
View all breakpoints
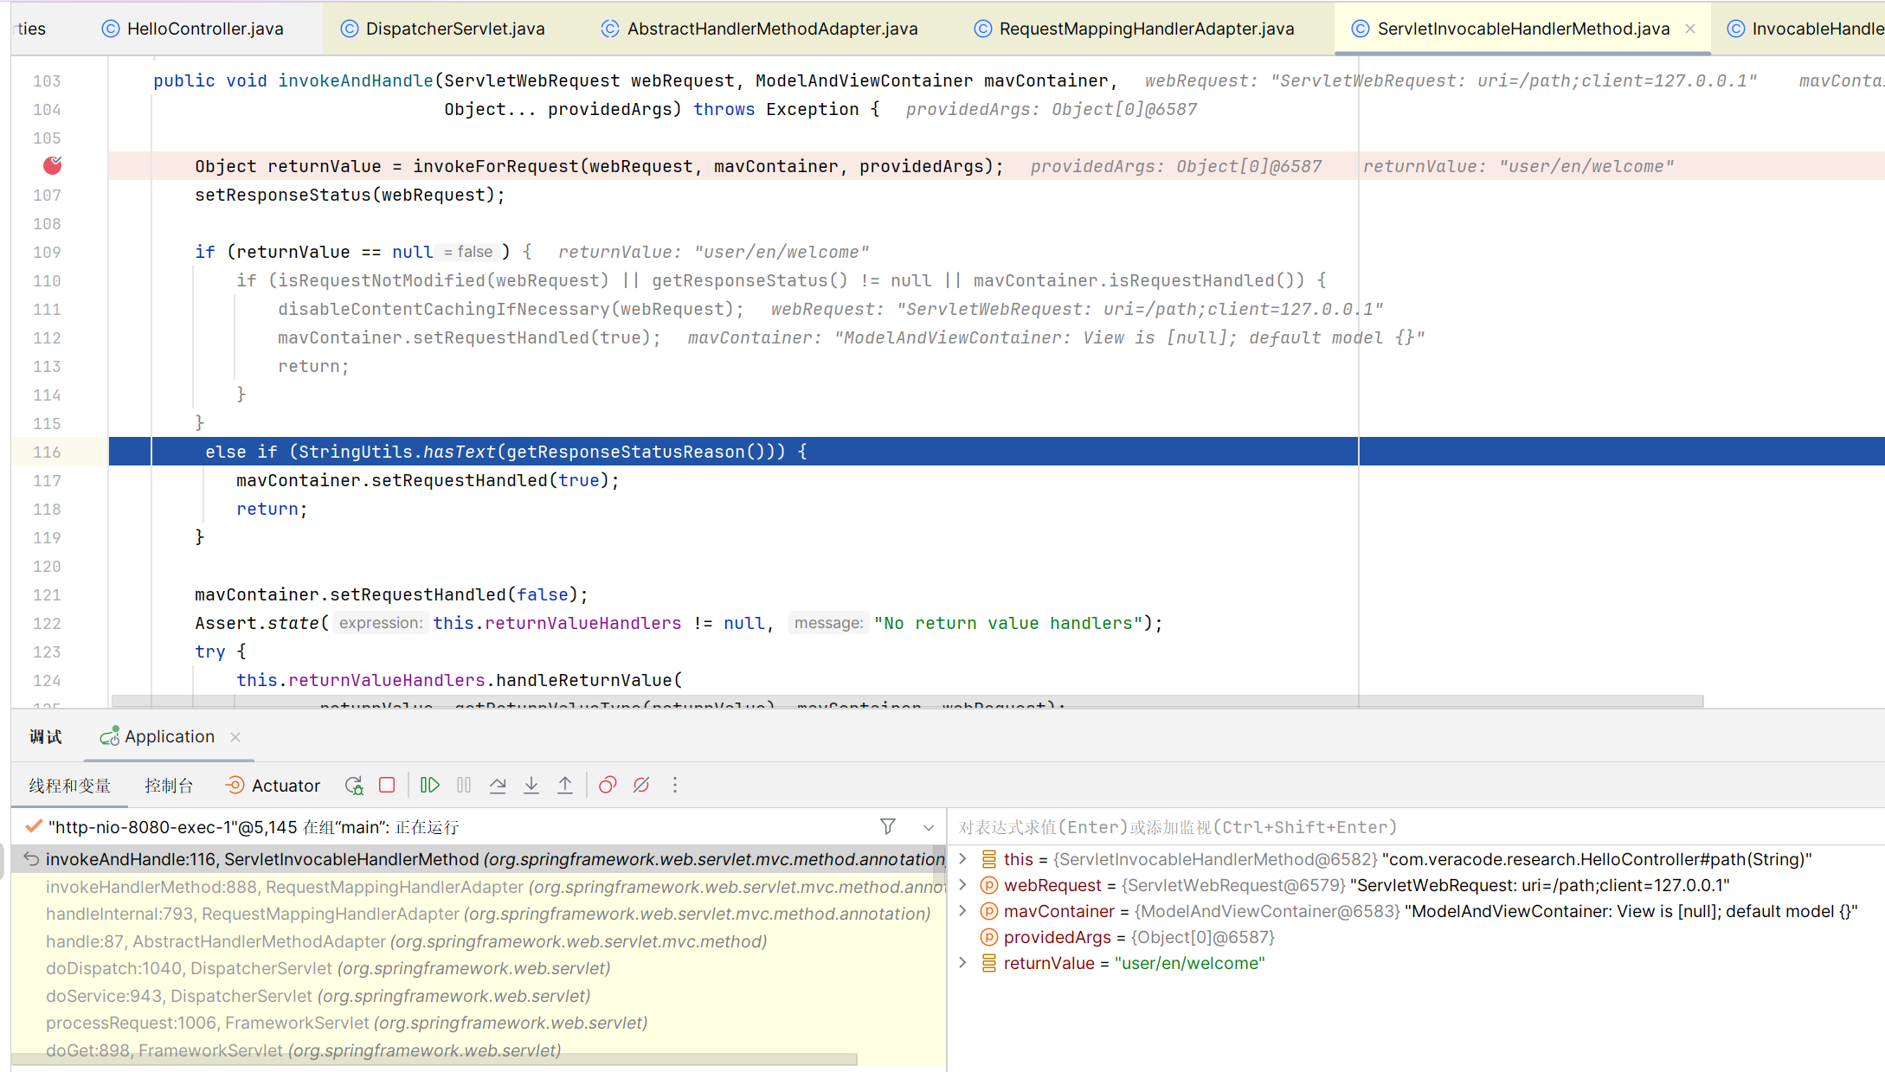tap(608, 786)
